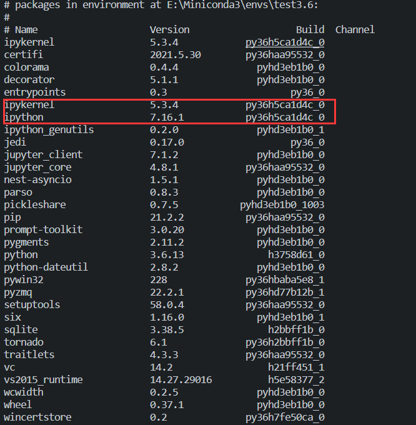Click the pygments package name

pos(26,242)
